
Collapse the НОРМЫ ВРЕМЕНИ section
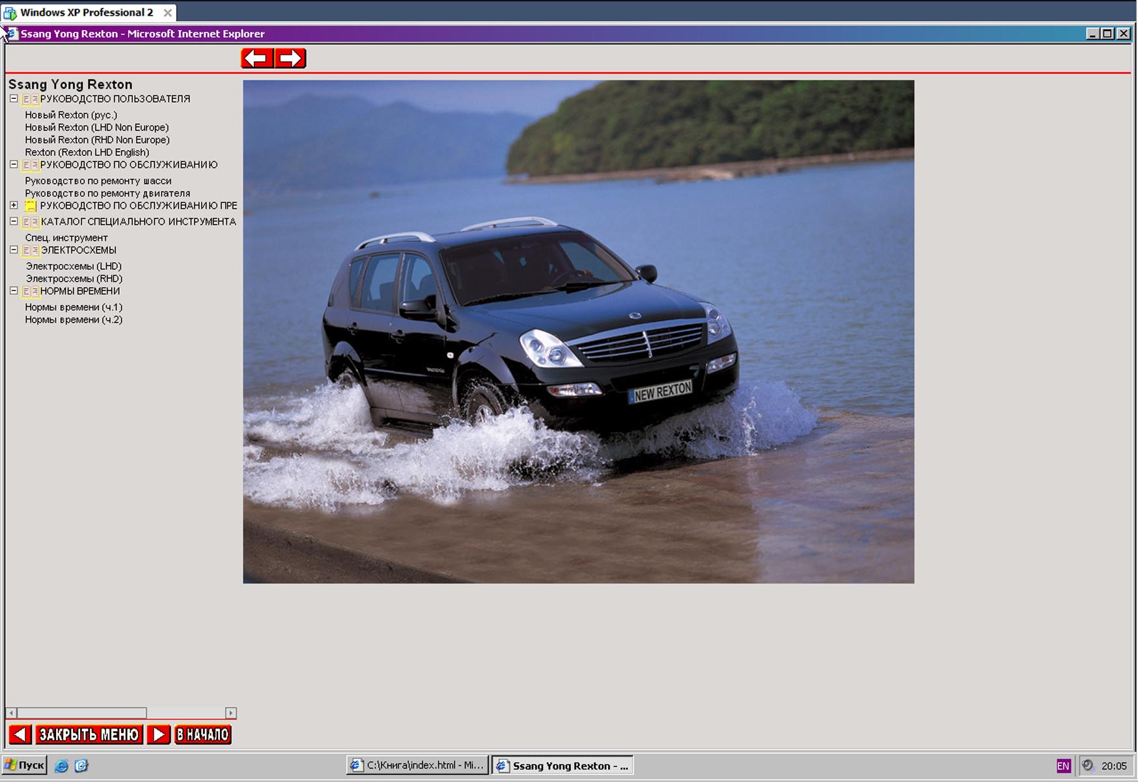tap(14, 291)
